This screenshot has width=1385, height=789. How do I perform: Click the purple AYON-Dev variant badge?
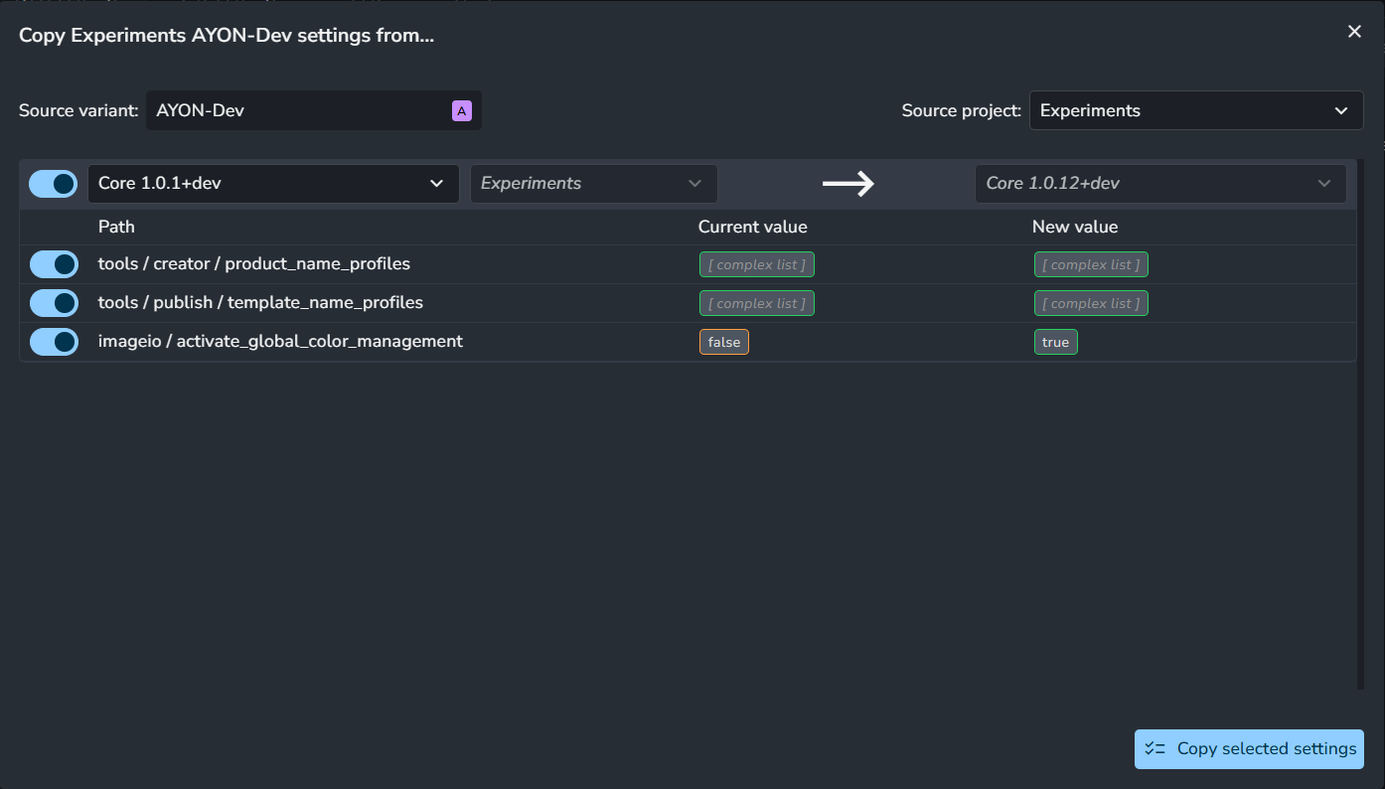click(461, 110)
